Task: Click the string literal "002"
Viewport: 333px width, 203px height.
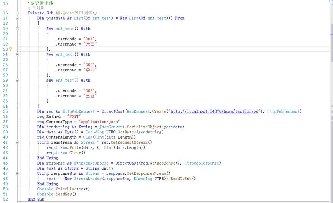Action: tap(89, 65)
